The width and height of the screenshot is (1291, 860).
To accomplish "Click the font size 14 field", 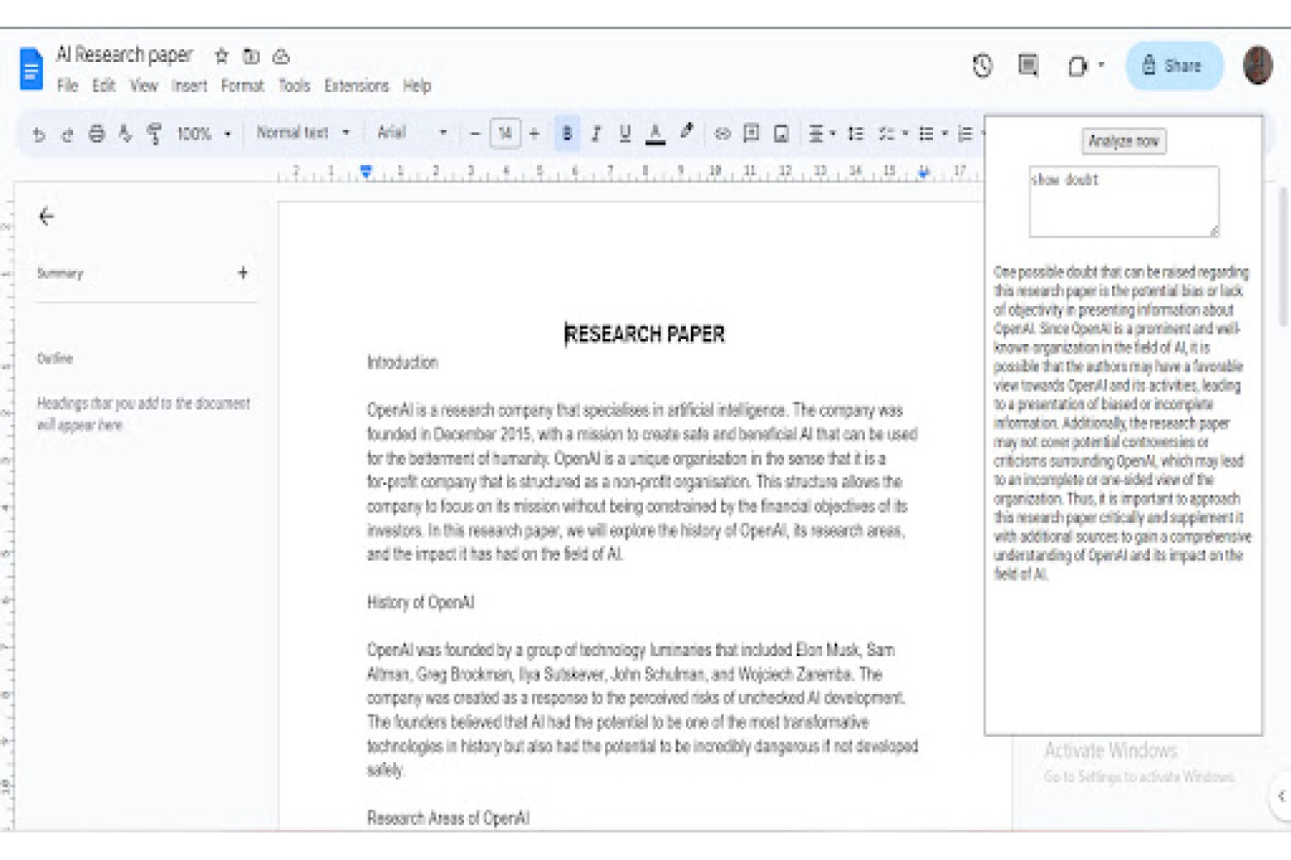I will pyautogui.click(x=505, y=133).
